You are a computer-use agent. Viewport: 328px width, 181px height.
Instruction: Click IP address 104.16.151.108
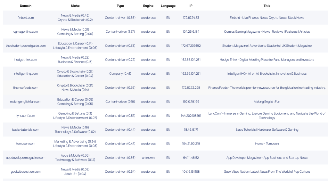coord(191,172)
